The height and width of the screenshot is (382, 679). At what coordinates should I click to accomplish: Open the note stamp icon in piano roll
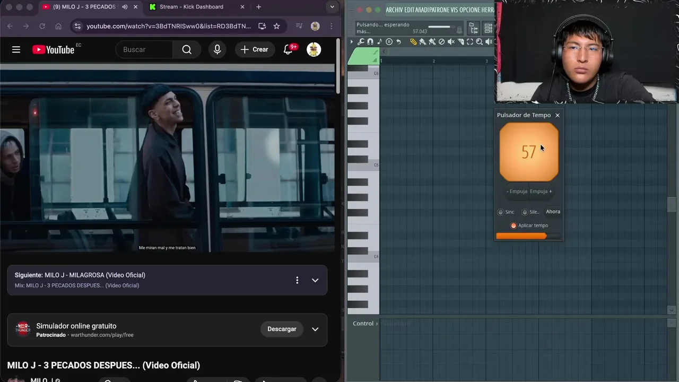379,41
